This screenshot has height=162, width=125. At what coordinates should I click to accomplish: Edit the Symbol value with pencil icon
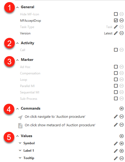(116, 143)
